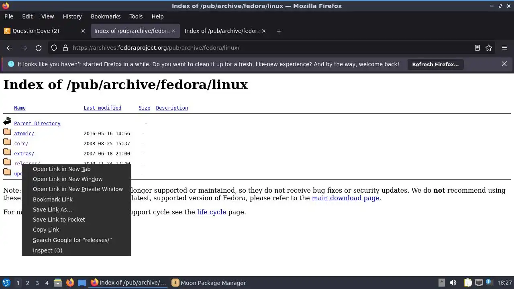Select Save Link to Pocket

pos(76,220)
